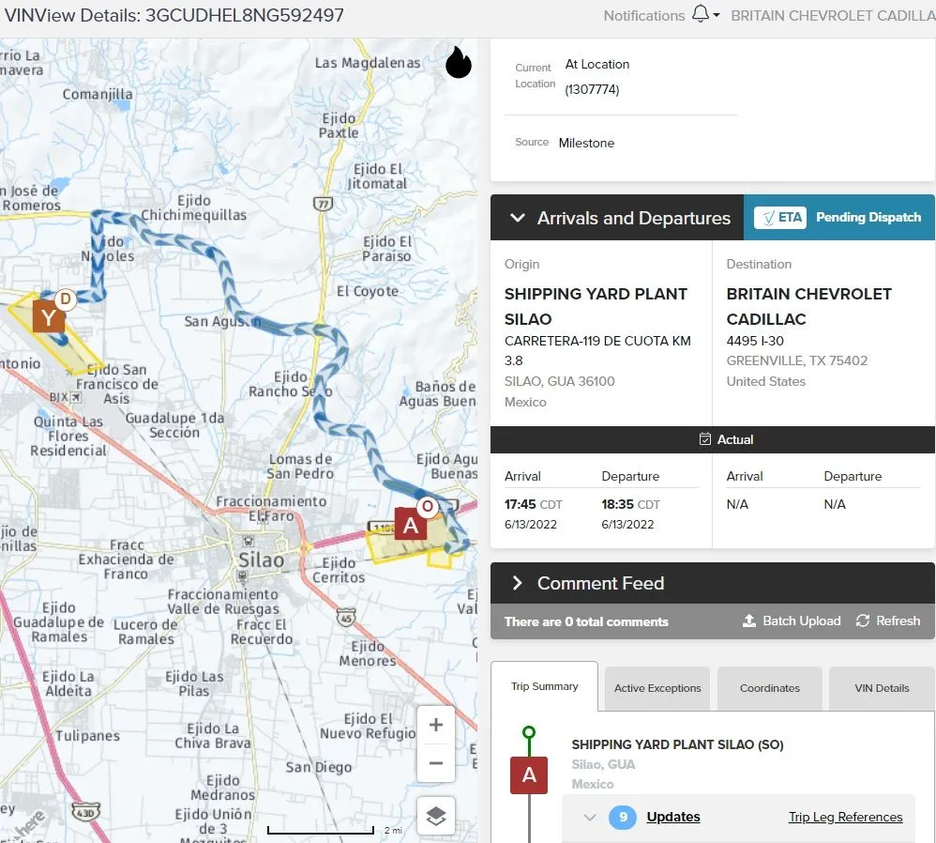Expand the Updates list chevron

pos(590,817)
